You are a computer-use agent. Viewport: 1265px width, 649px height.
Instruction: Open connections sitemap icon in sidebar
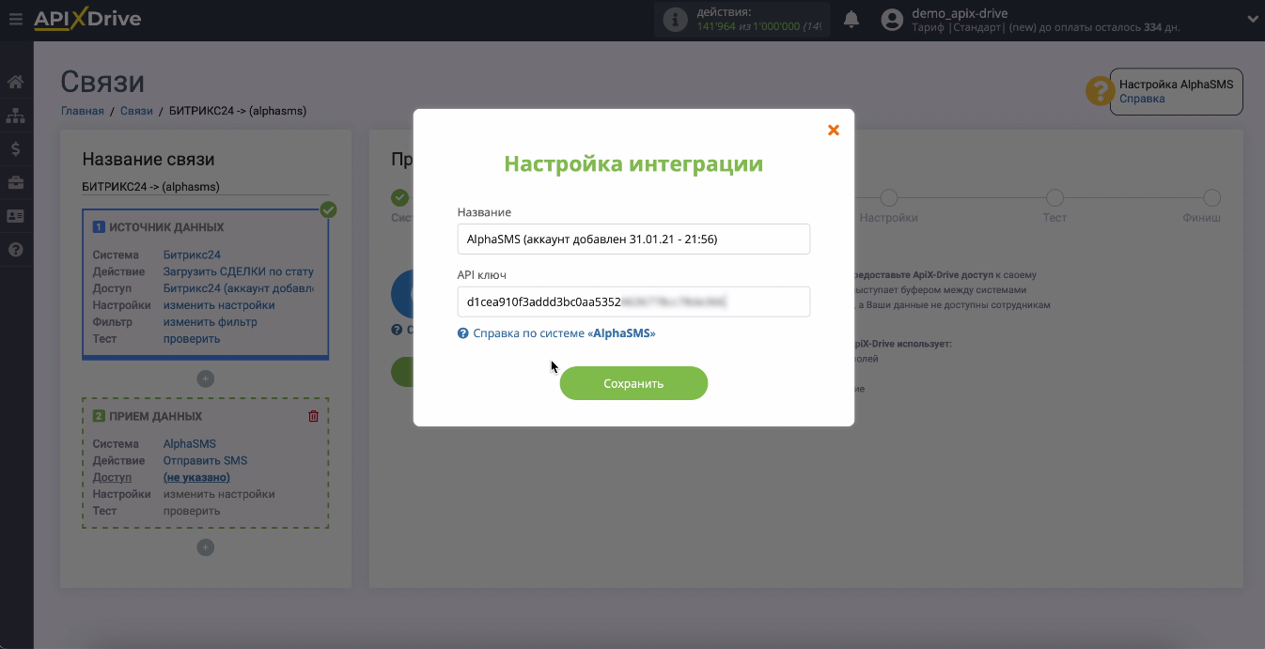[x=15, y=116]
